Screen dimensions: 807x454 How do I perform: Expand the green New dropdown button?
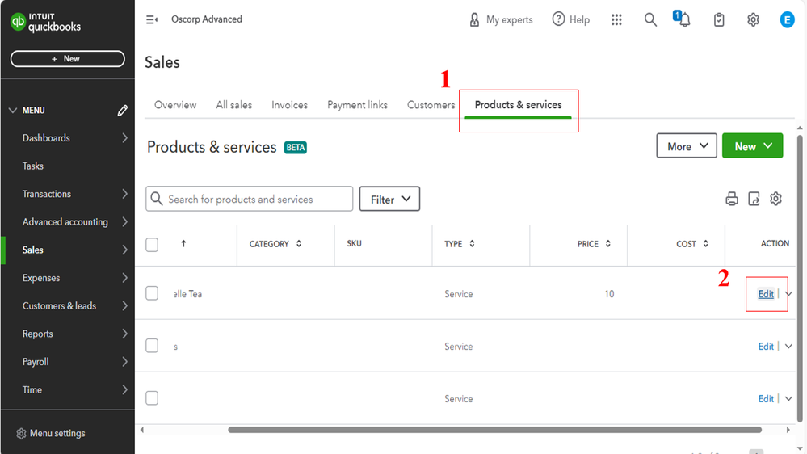point(752,146)
